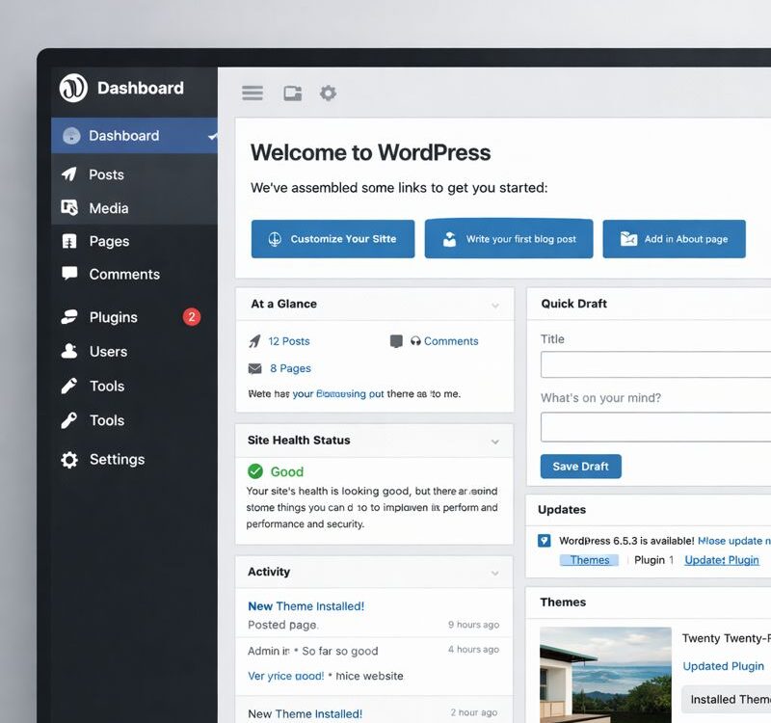The height and width of the screenshot is (723, 771).
Task: Click the gear icon in top toolbar
Action: [328, 94]
